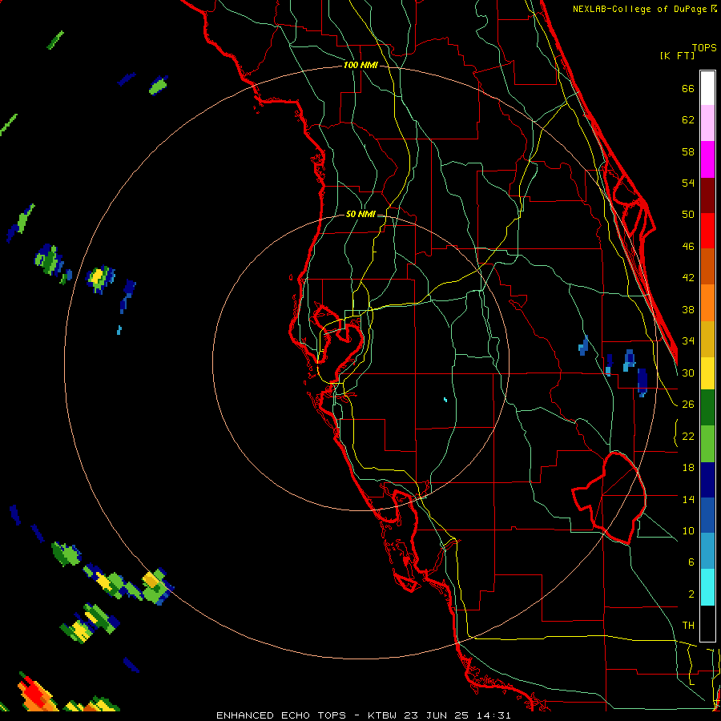Select legend value 34
721x721 pixels.
688,340
